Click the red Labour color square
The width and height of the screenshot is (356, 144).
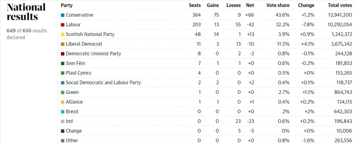pyautogui.click(x=63, y=25)
